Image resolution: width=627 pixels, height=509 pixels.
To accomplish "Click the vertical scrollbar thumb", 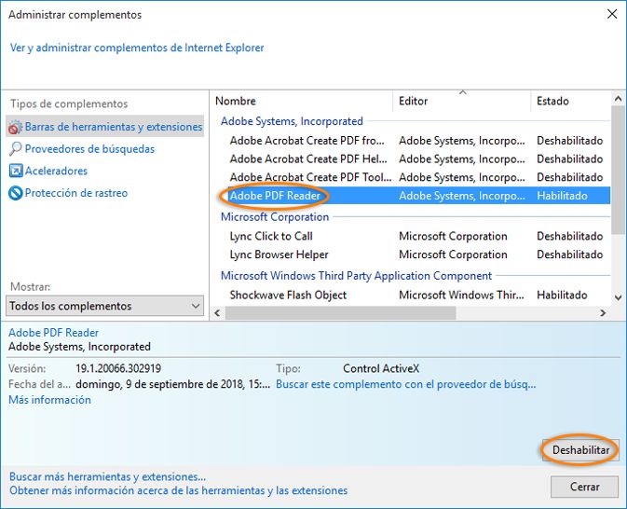I will click(618, 170).
